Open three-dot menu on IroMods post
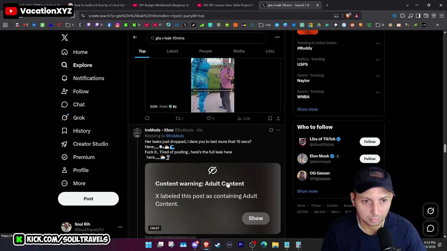Image resolution: width=447 pixels, height=251 pixels. 278,130
